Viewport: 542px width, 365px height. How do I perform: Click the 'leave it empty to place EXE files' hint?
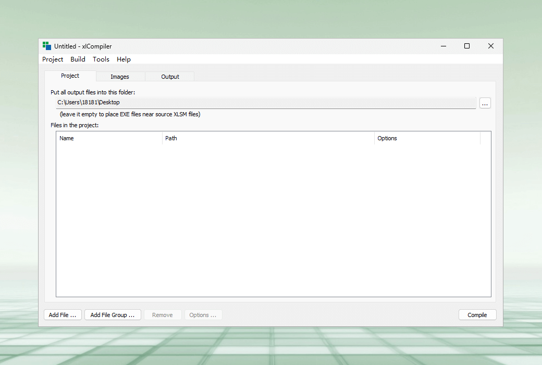click(x=130, y=114)
